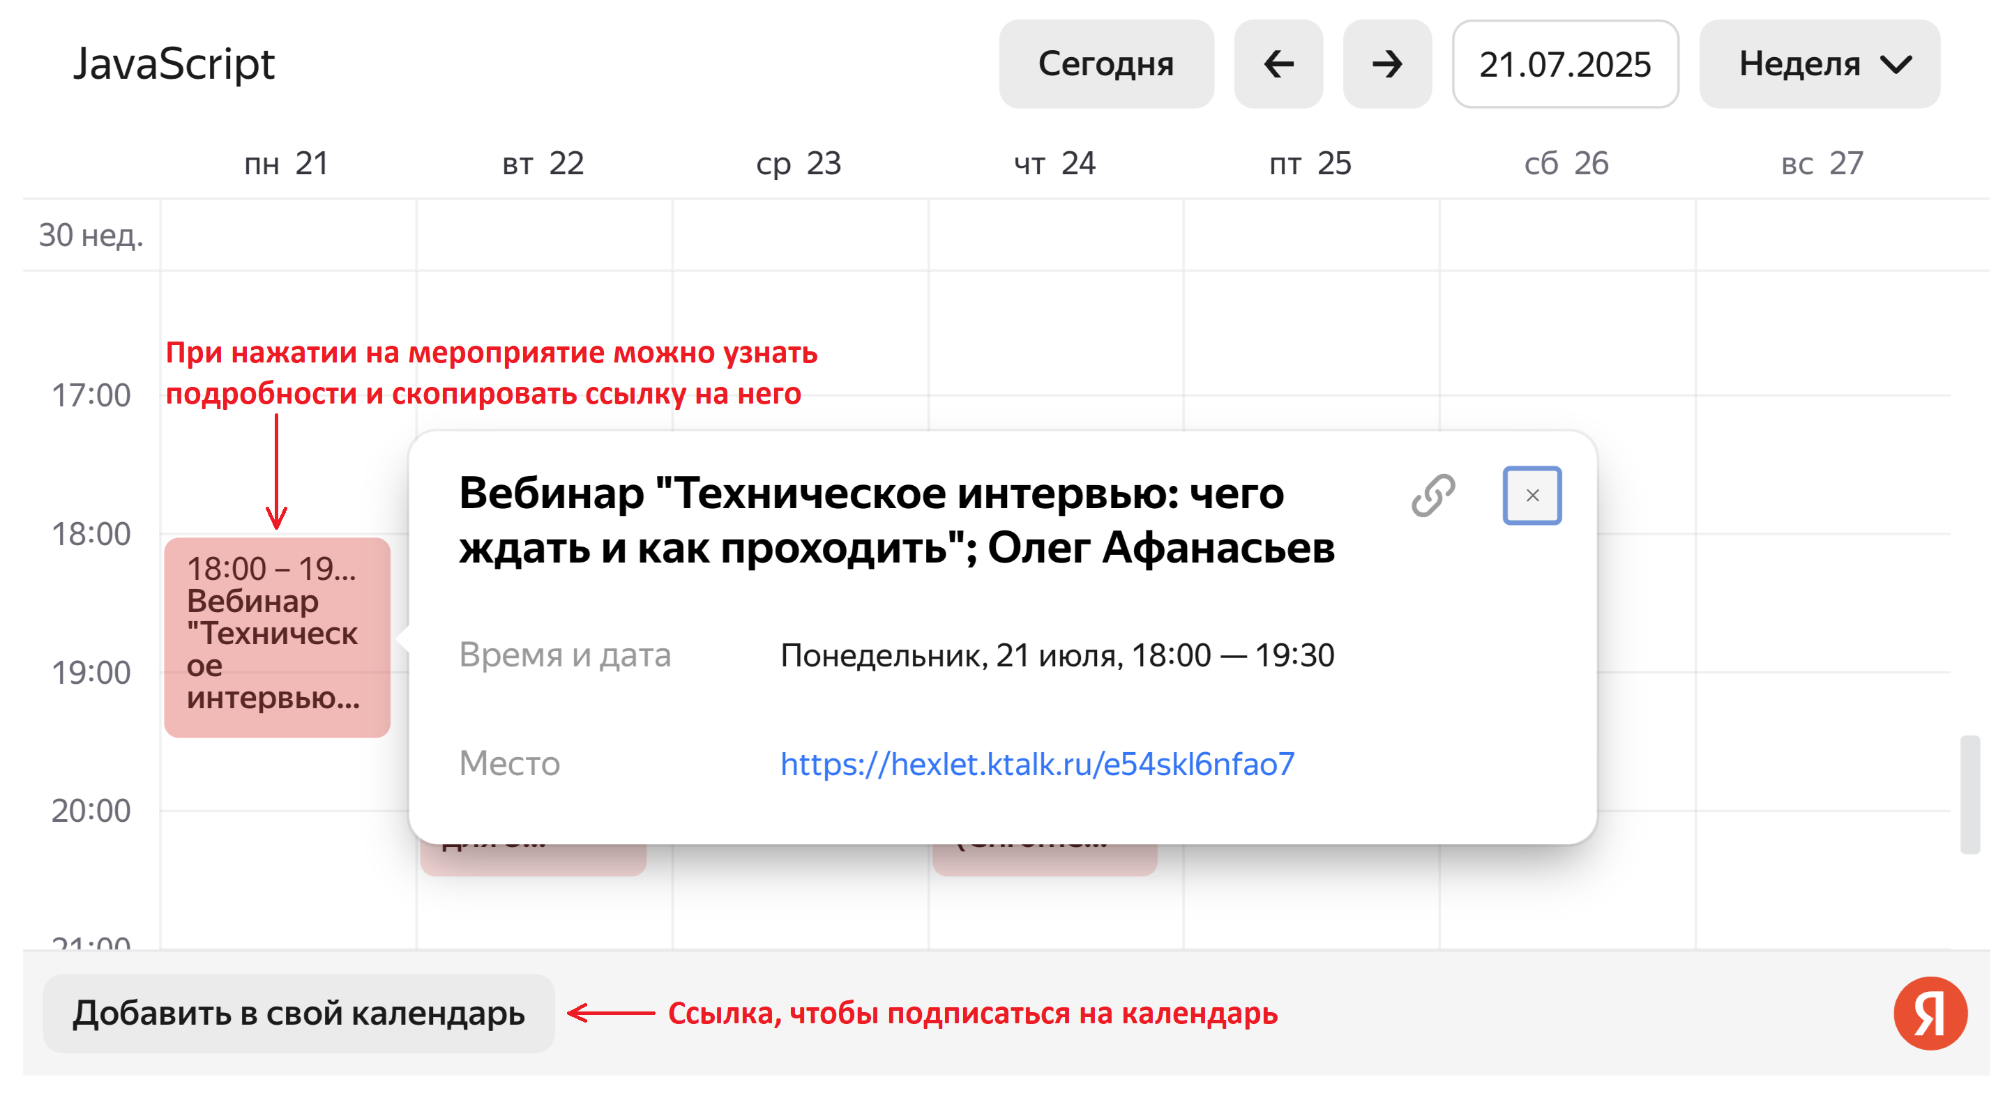Screen dimensions: 2005x1093
Task: Select the чт 24 day header
Action: tap(1054, 163)
